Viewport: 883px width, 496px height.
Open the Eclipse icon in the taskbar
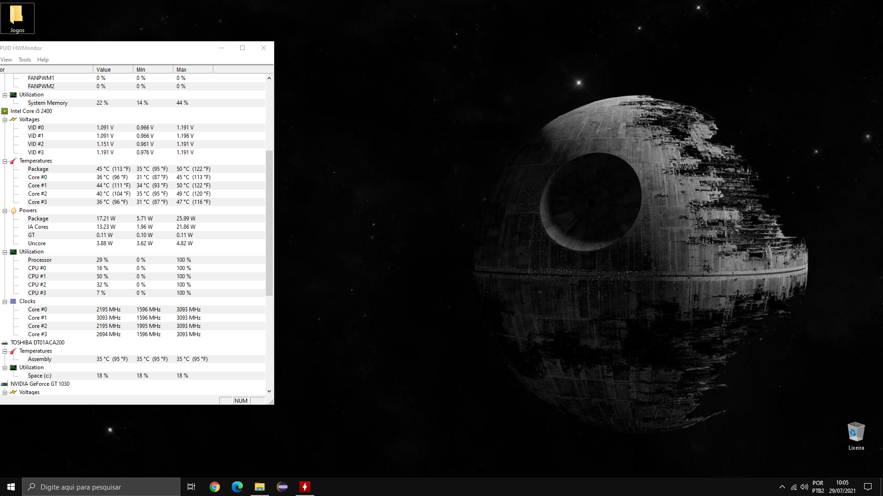(282, 487)
